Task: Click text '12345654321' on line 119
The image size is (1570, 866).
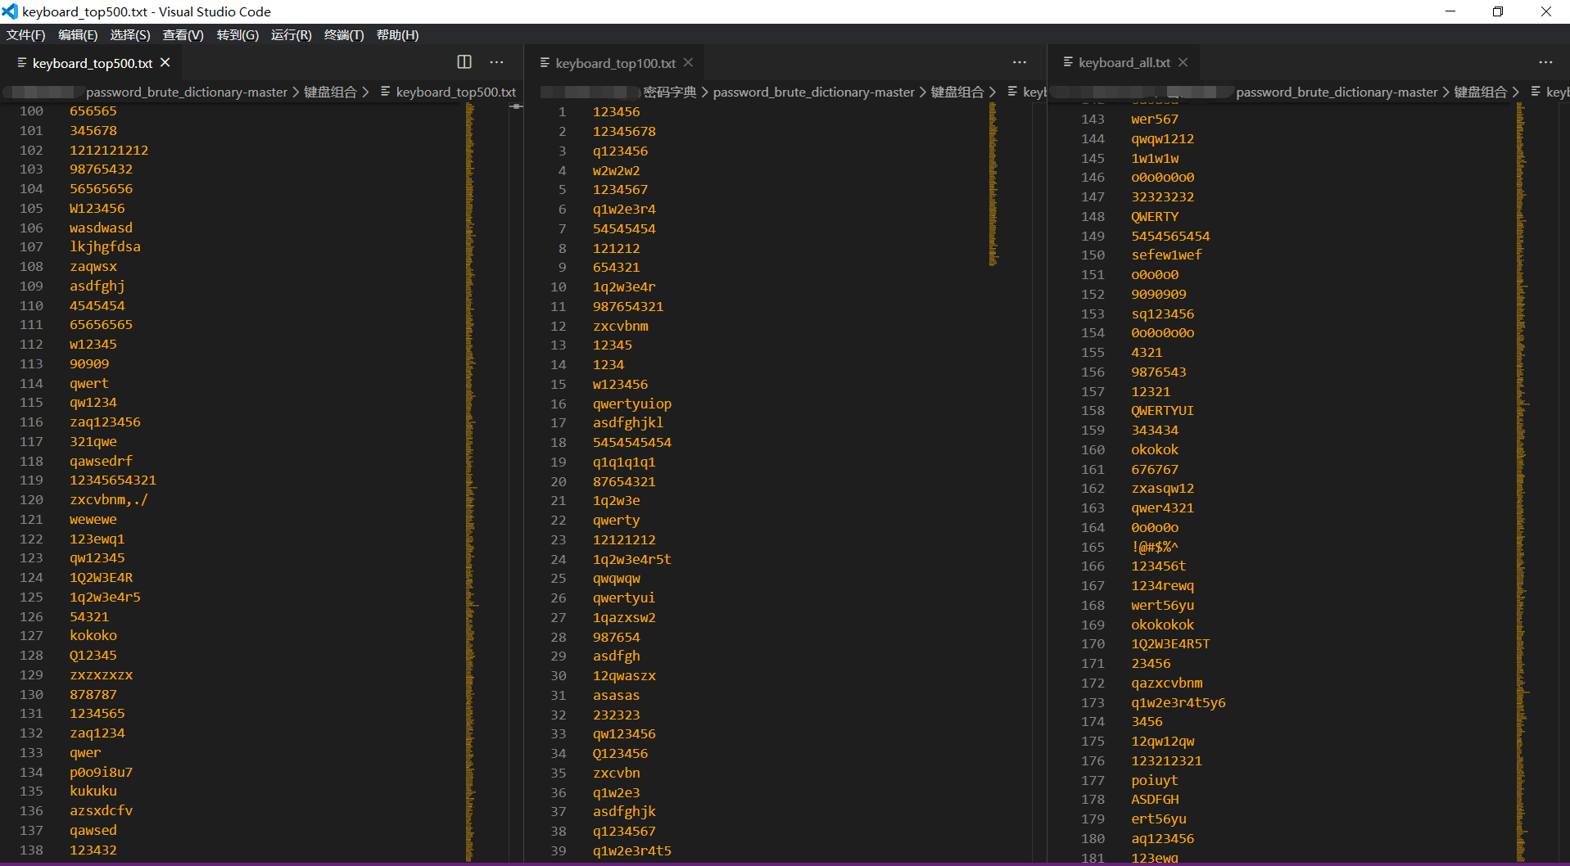Action: point(113,480)
